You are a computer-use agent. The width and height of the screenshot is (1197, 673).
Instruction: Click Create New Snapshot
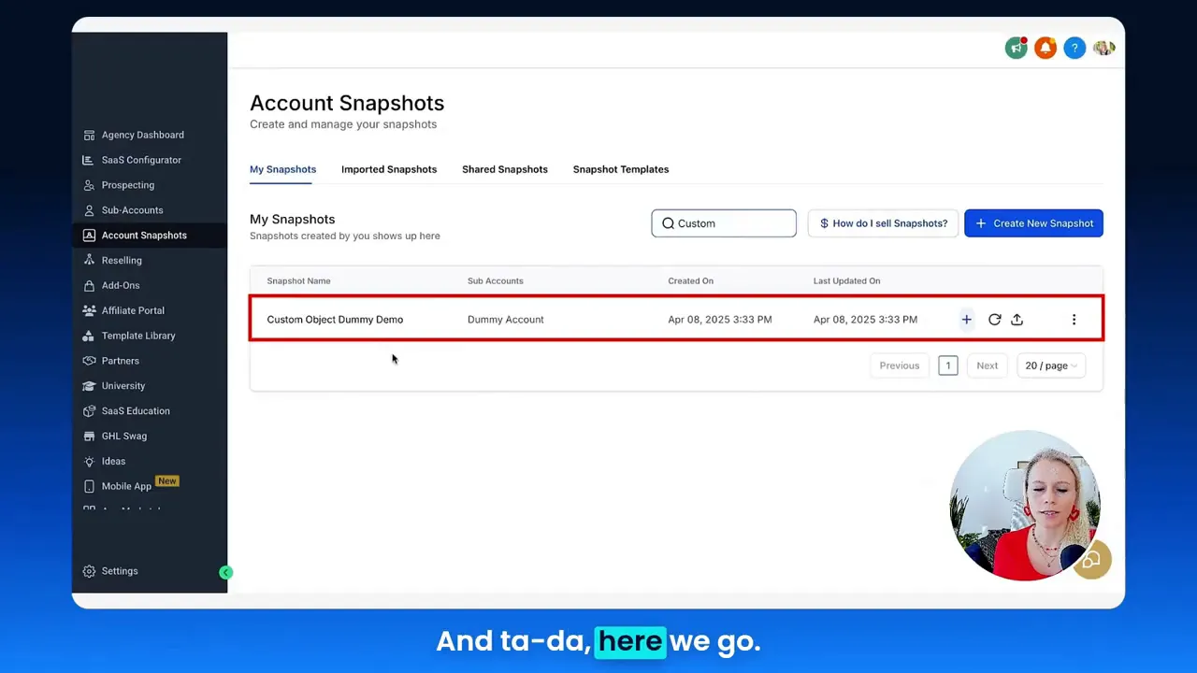(x=1033, y=223)
